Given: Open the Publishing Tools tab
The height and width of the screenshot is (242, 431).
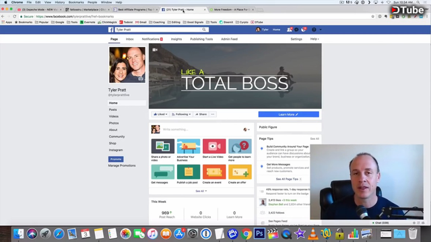Looking at the screenshot, I should tap(201, 39).
